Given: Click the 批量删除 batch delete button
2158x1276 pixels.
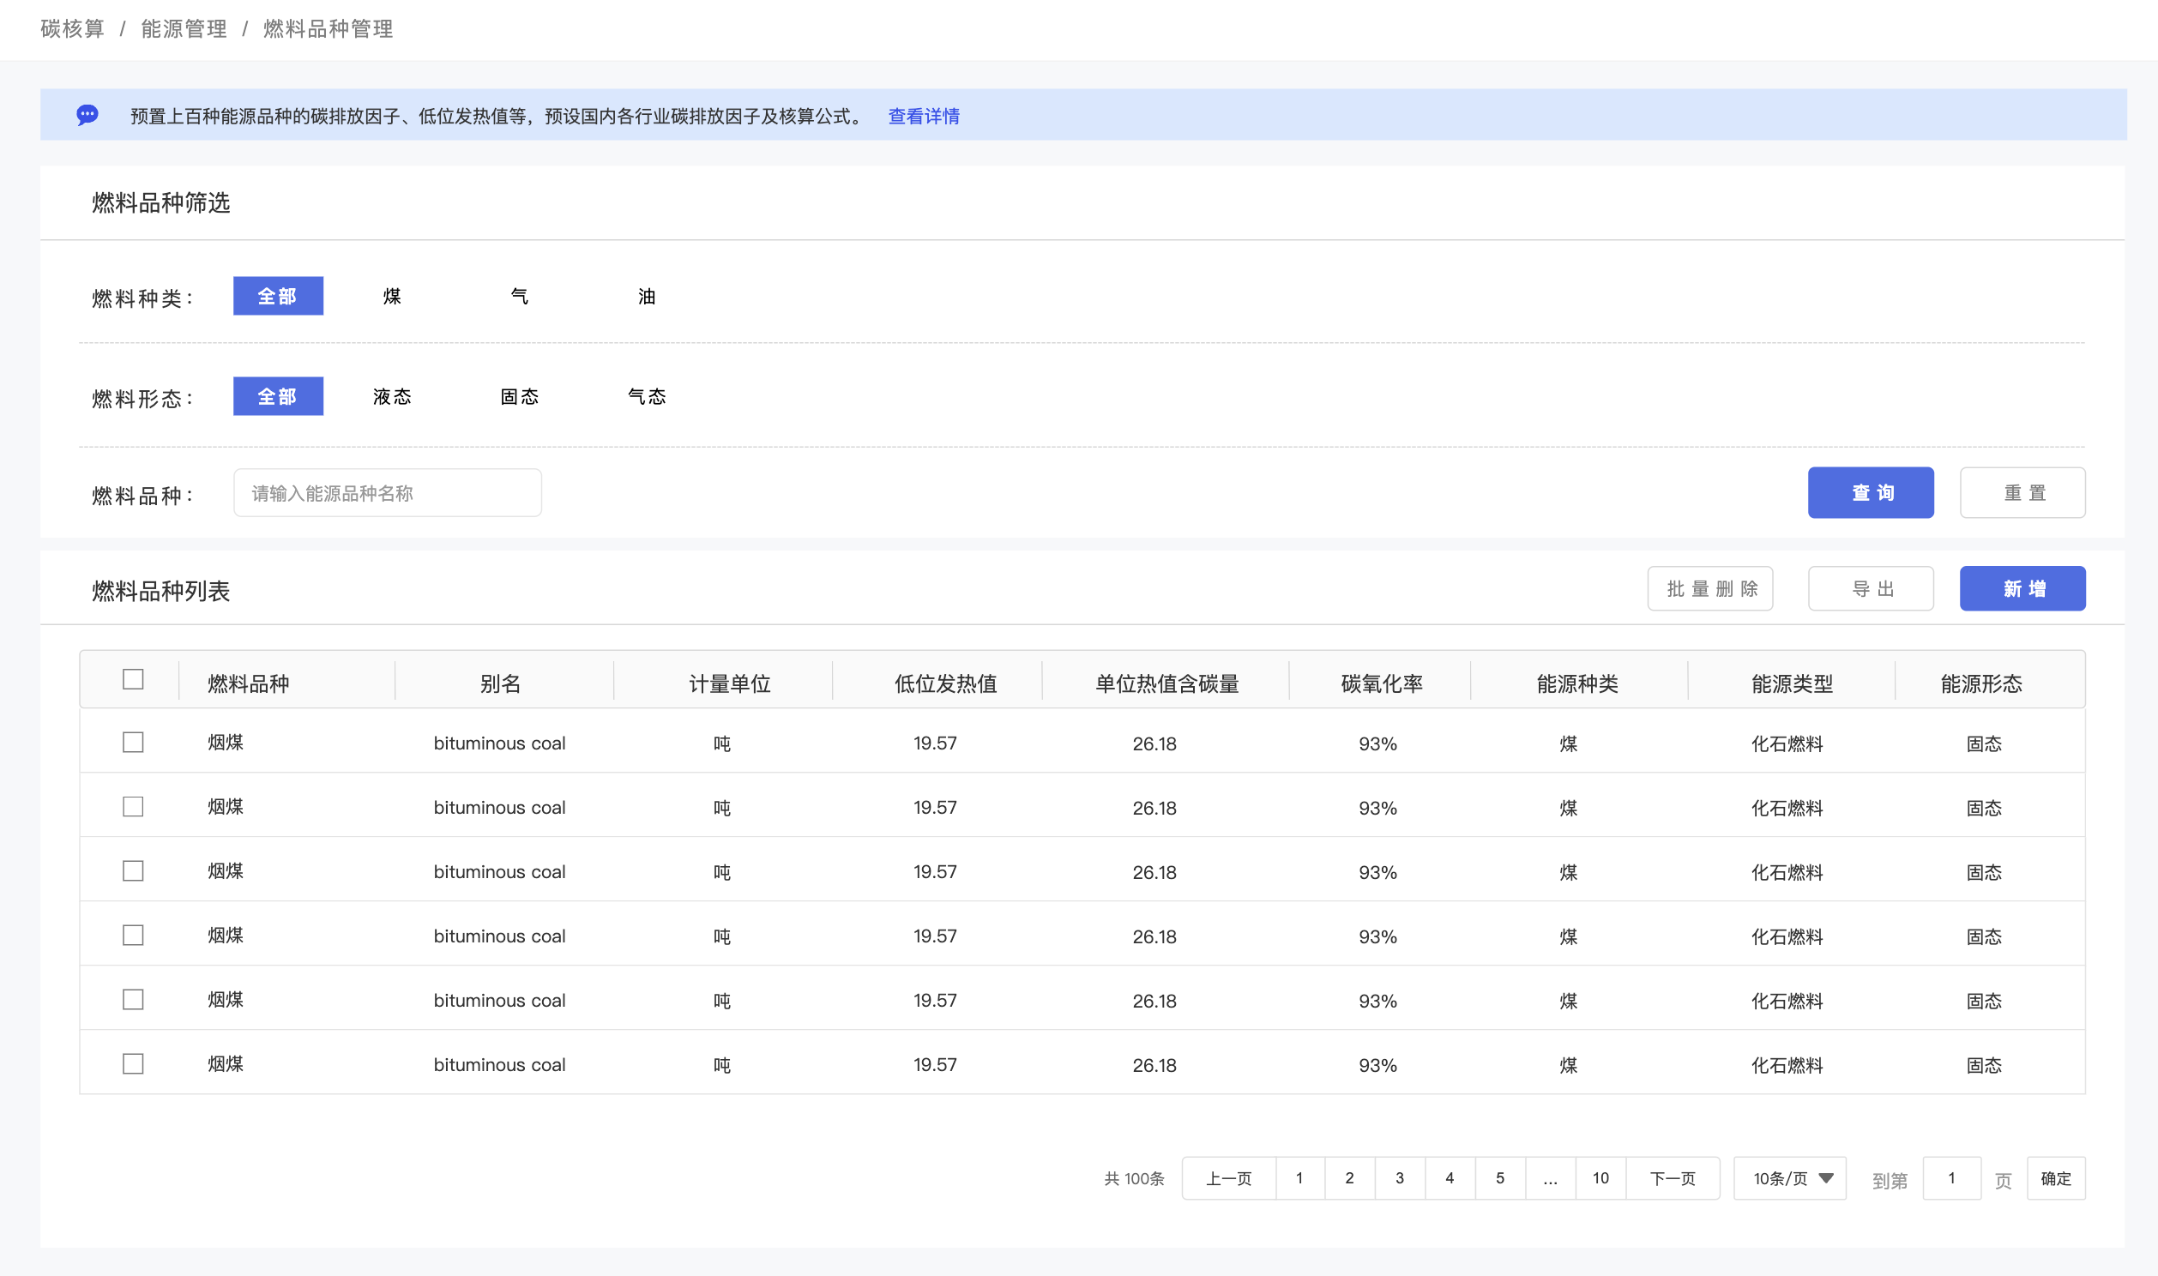Looking at the screenshot, I should pos(1709,589).
